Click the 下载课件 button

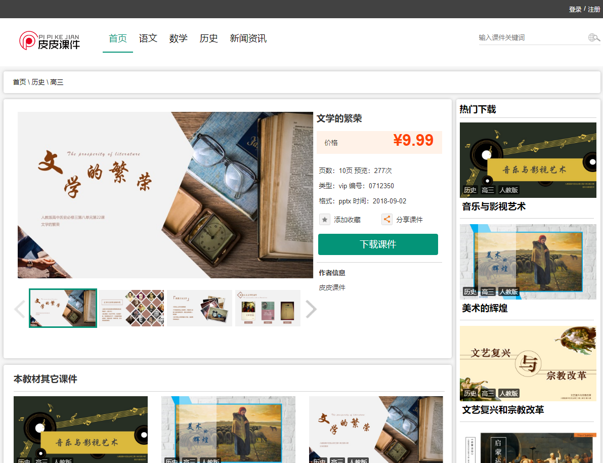tap(378, 244)
